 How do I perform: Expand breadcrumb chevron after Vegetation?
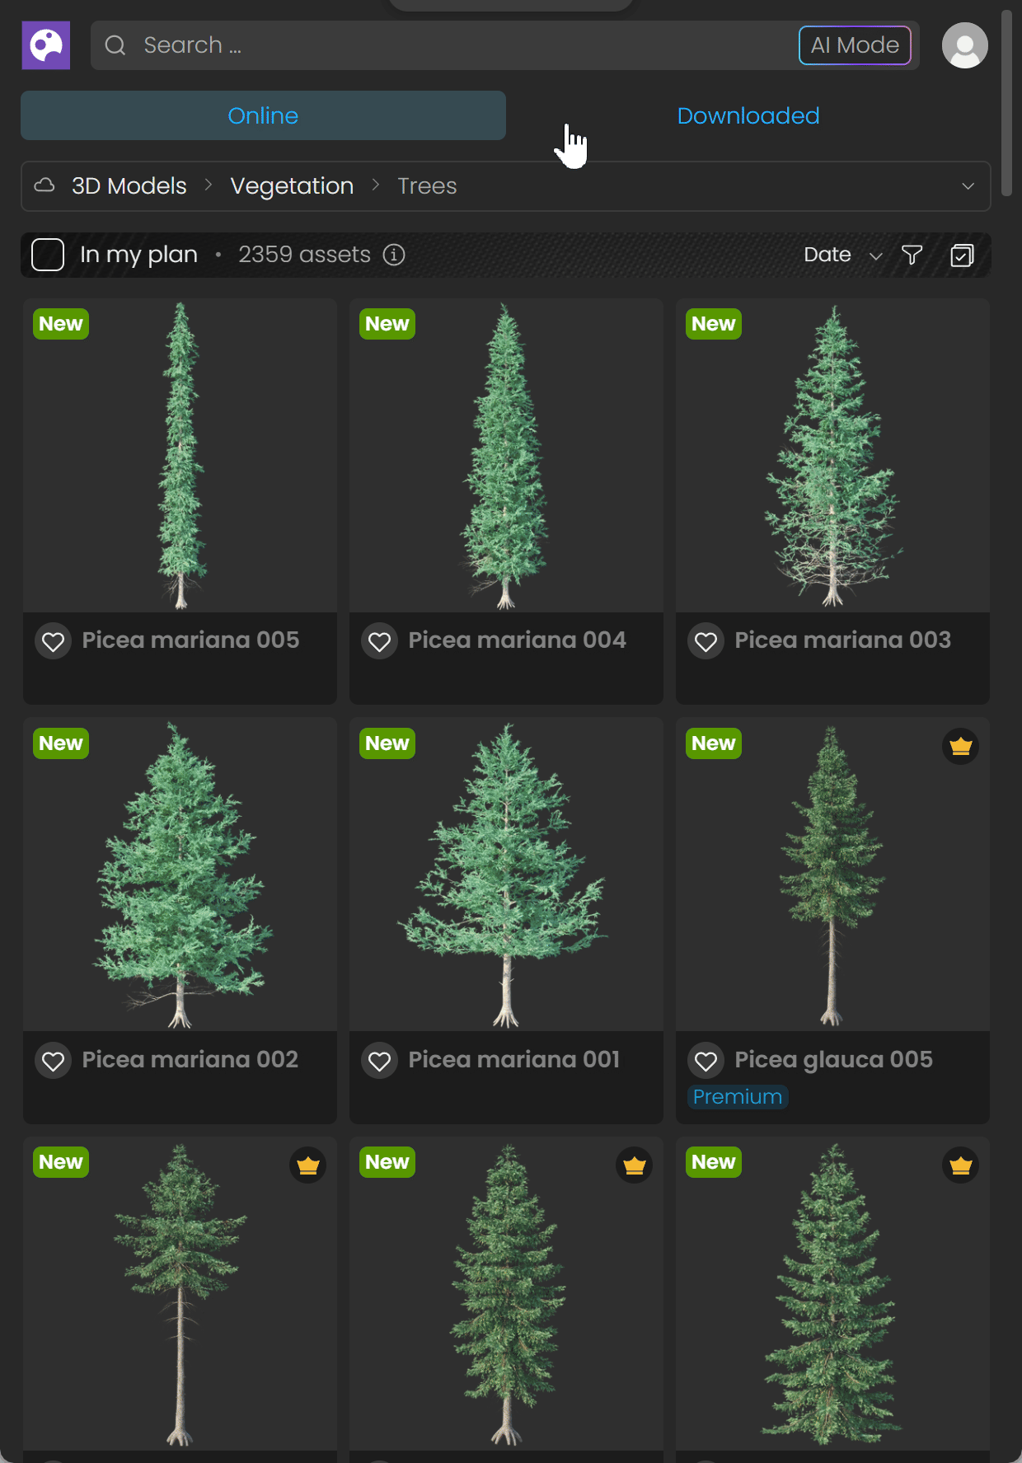376,185
